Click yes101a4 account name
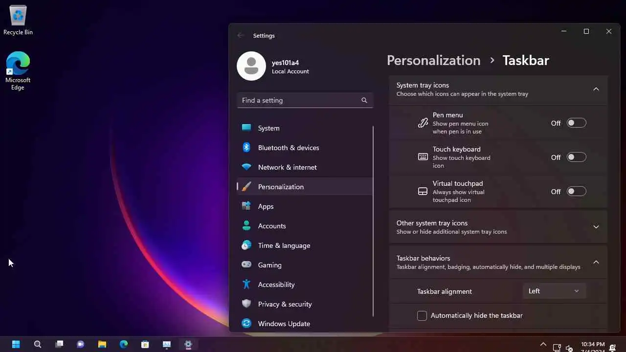The height and width of the screenshot is (352, 626). (x=285, y=63)
